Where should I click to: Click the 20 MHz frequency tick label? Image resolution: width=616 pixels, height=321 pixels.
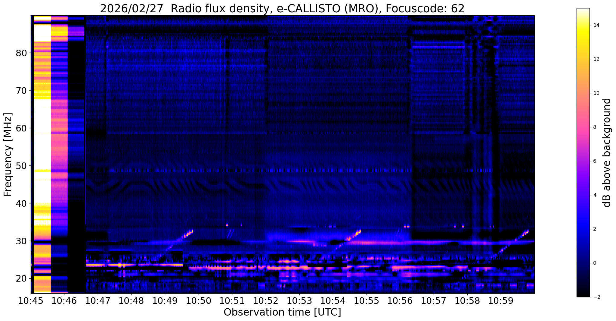[21, 279]
